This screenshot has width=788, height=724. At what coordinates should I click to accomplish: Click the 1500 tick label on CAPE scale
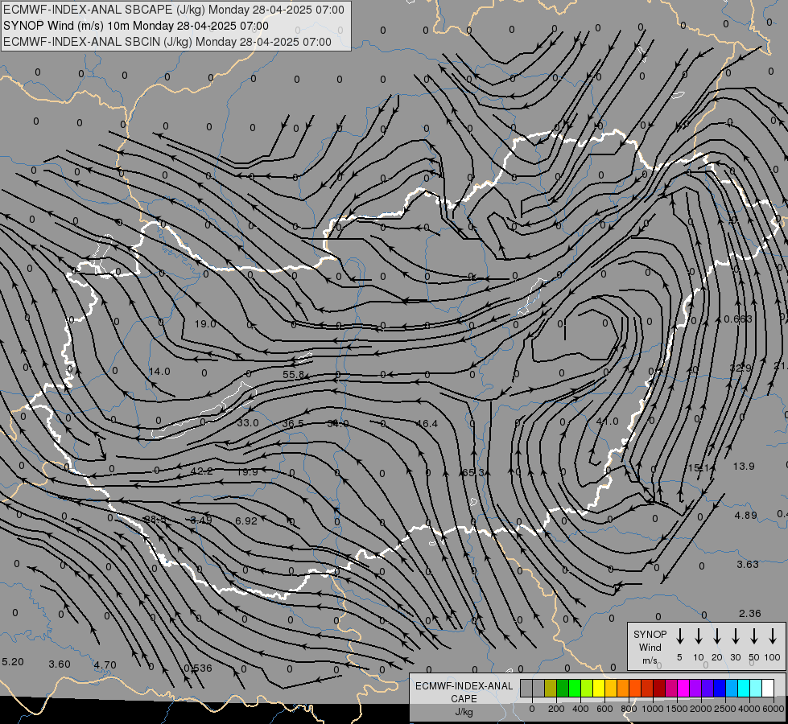676,709
